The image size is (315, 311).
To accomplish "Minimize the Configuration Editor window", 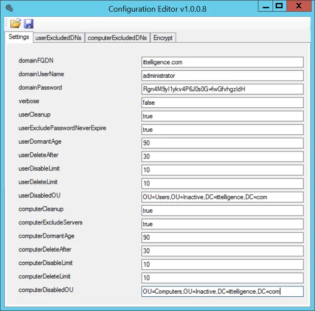I will click(x=265, y=6).
